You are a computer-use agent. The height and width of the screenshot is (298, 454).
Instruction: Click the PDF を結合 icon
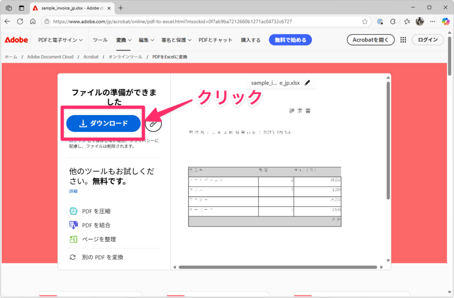click(x=73, y=225)
